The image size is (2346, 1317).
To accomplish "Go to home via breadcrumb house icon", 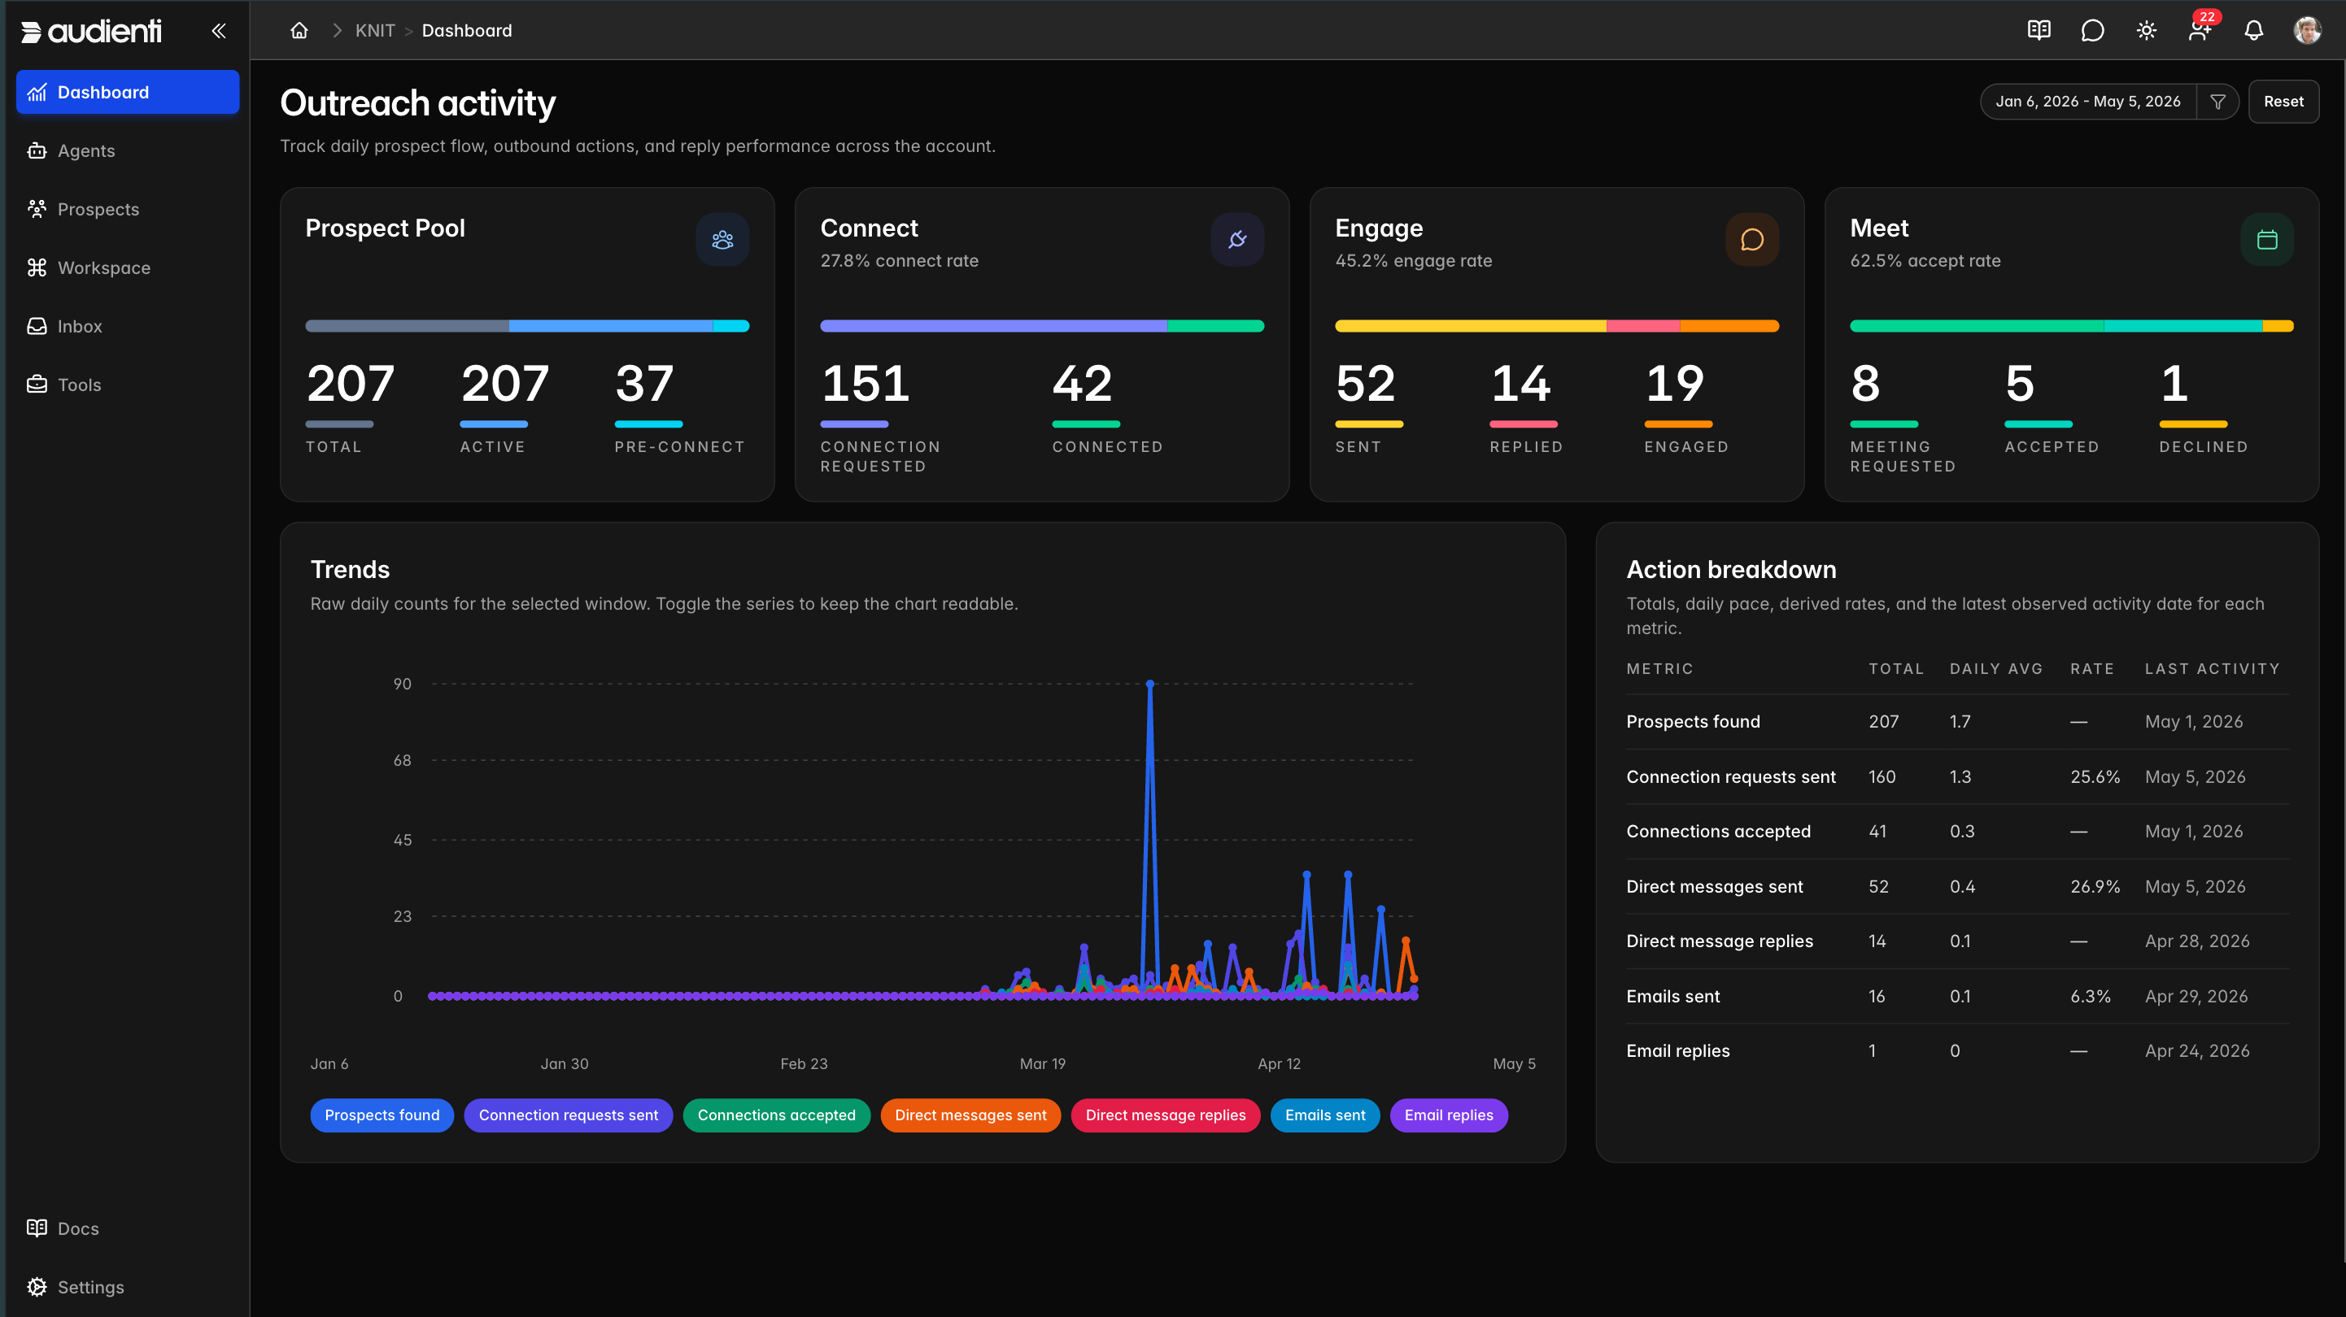I will [x=299, y=31].
